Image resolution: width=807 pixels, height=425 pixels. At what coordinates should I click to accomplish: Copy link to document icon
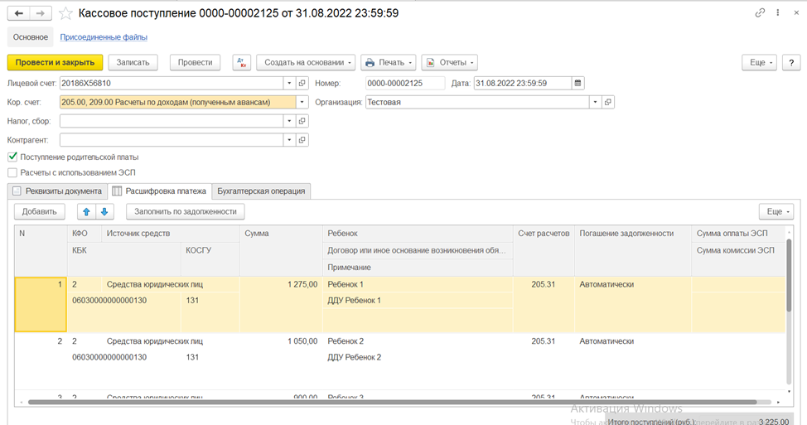760,13
